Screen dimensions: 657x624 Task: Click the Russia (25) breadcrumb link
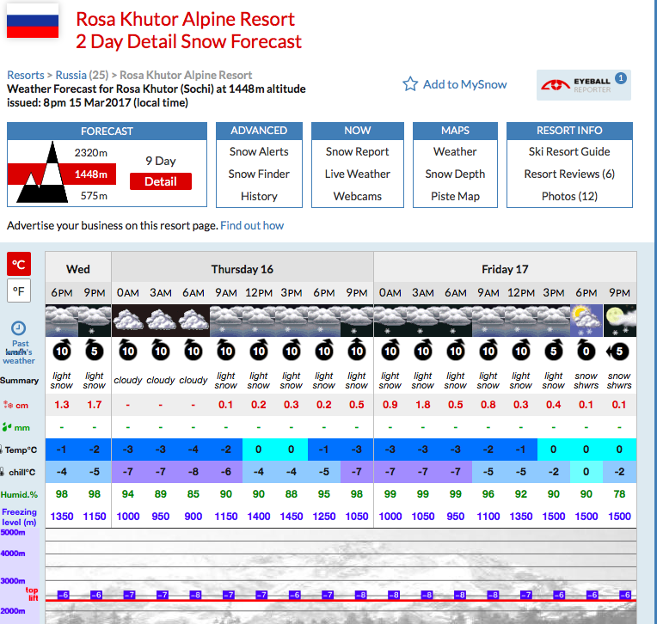pos(82,75)
